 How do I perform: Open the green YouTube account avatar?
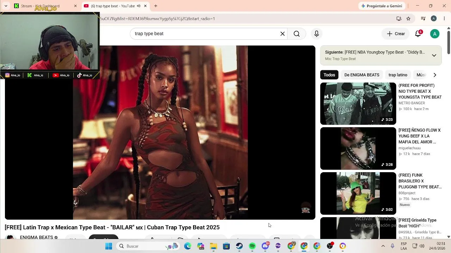click(435, 34)
